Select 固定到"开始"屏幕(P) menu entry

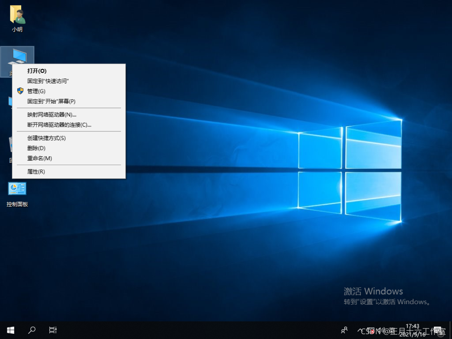[68, 101]
